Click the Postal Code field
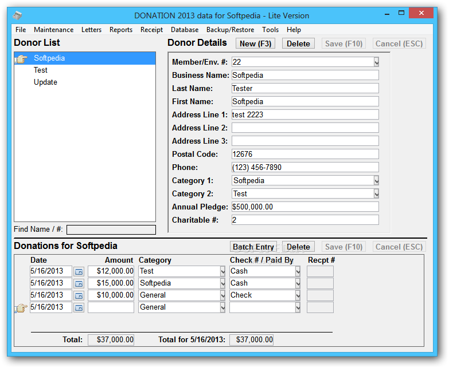449x368 pixels. (x=305, y=154)
